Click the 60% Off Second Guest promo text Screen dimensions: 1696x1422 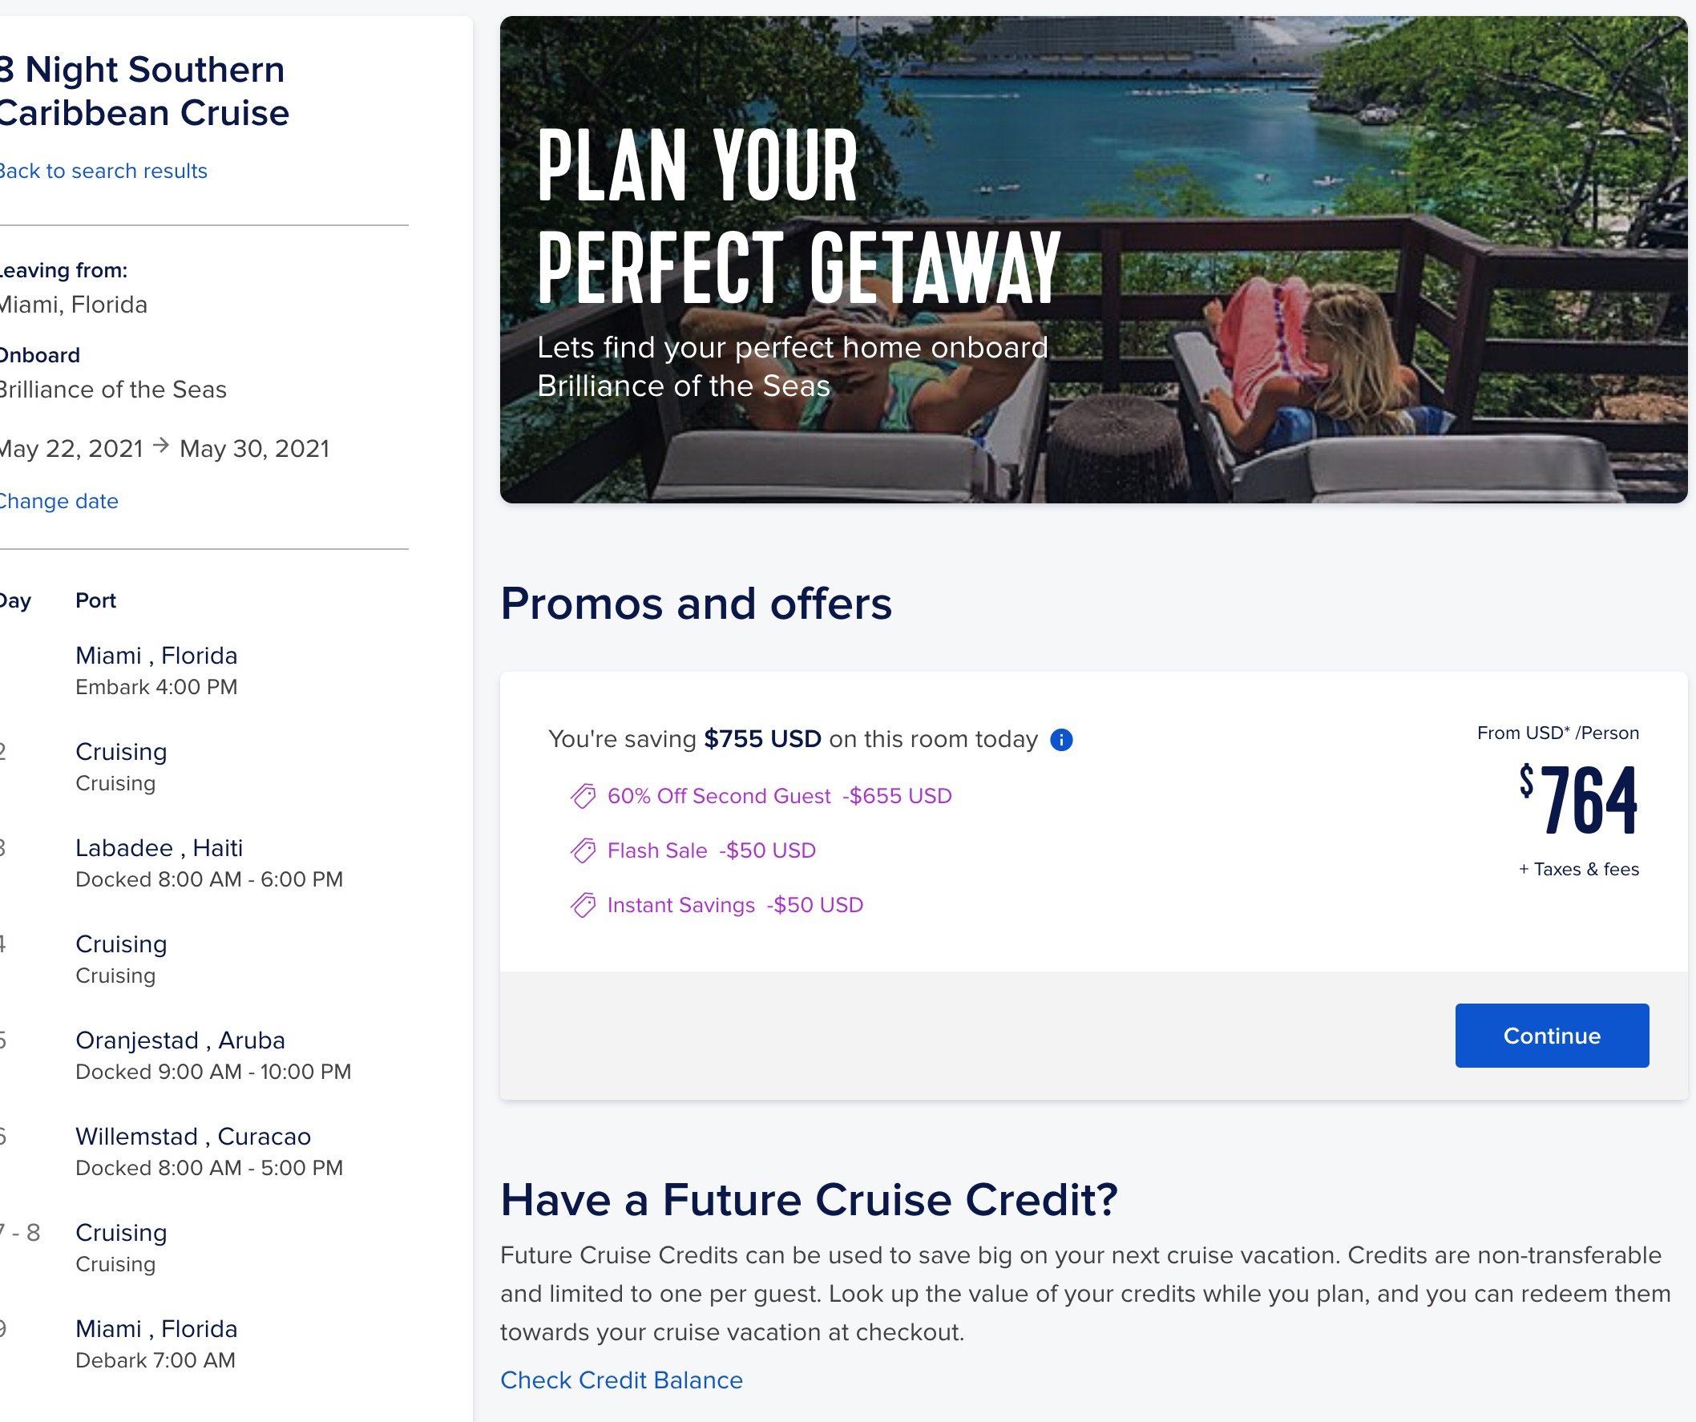719,796
